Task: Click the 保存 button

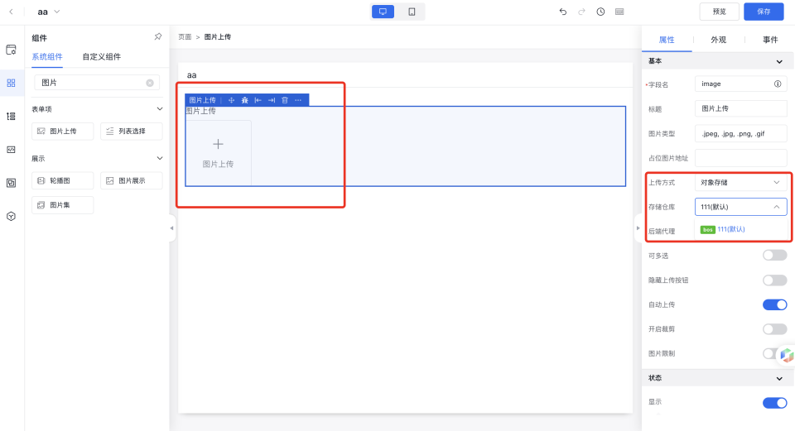Action: (764, 12)
